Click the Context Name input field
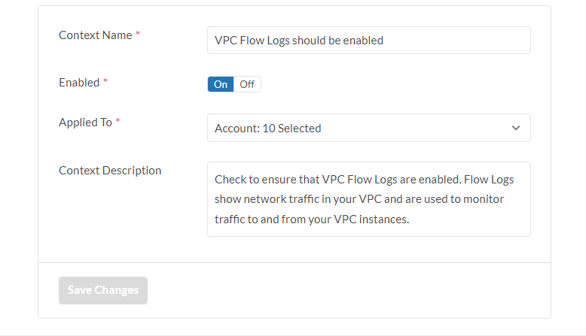Viewport: 586px width, 336px height. click(368, 41)
